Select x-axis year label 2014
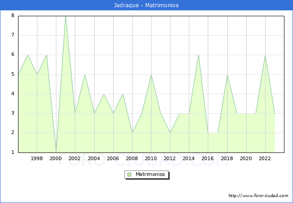This screenshot has height=203, width=293. 188,158
